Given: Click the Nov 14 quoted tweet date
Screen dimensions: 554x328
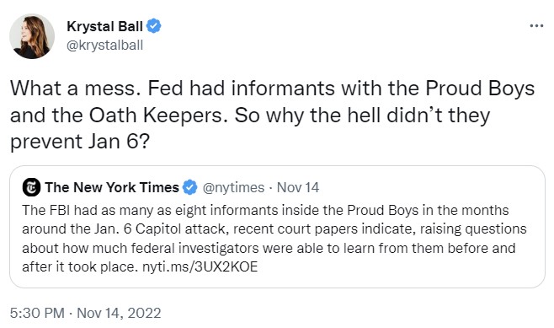Looking at the screenshot, I should pyautogui.click(x=298, y=187).
